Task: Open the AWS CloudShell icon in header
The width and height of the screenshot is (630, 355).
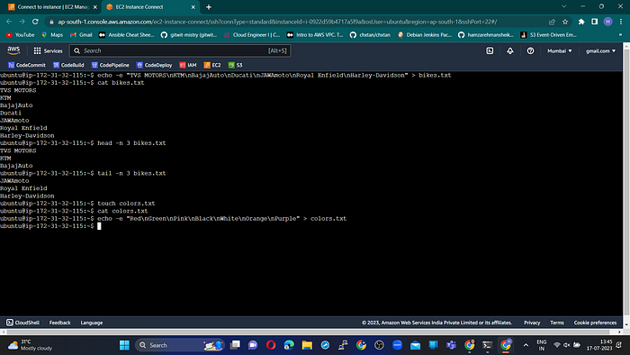Action: coord(490,50)
